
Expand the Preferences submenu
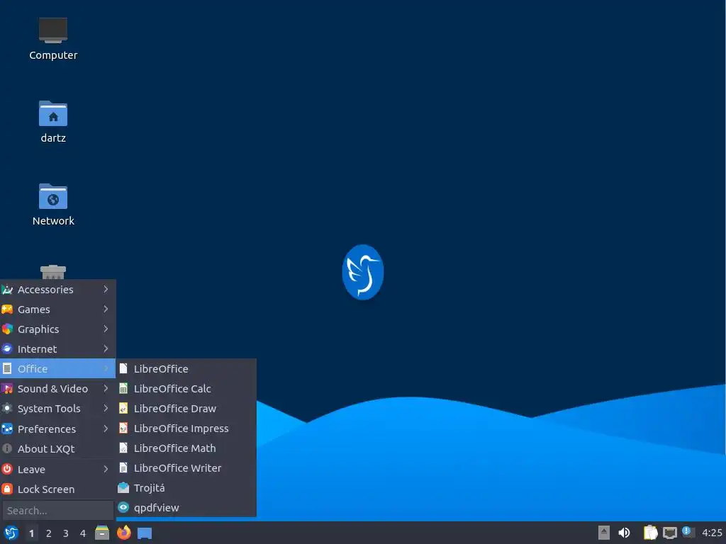pyautogui.click(x=57, y=429)
